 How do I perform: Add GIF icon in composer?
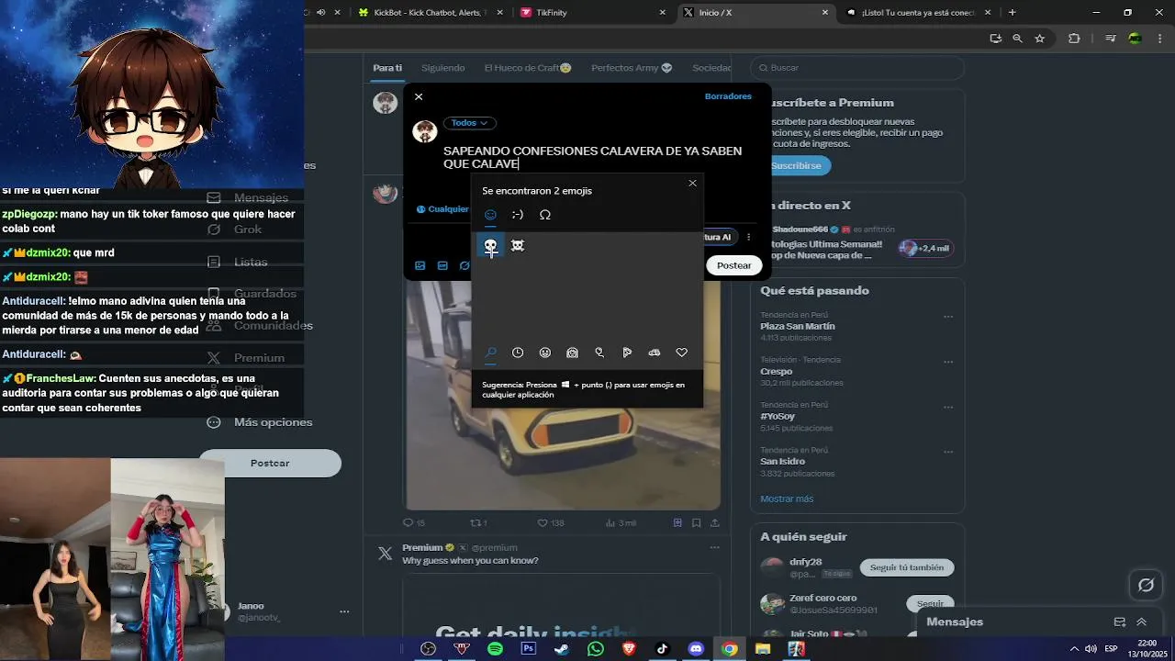click(x=442, y=265)
